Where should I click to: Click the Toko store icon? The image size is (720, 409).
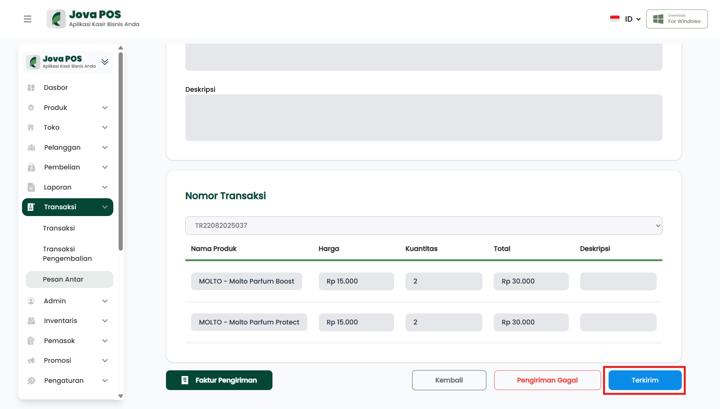[x=31, y=127]
